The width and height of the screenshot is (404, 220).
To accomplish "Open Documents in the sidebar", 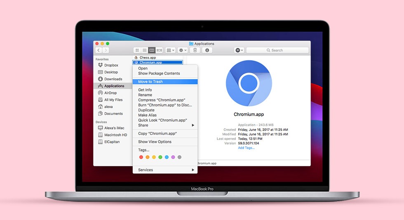I will pos(113,114).
